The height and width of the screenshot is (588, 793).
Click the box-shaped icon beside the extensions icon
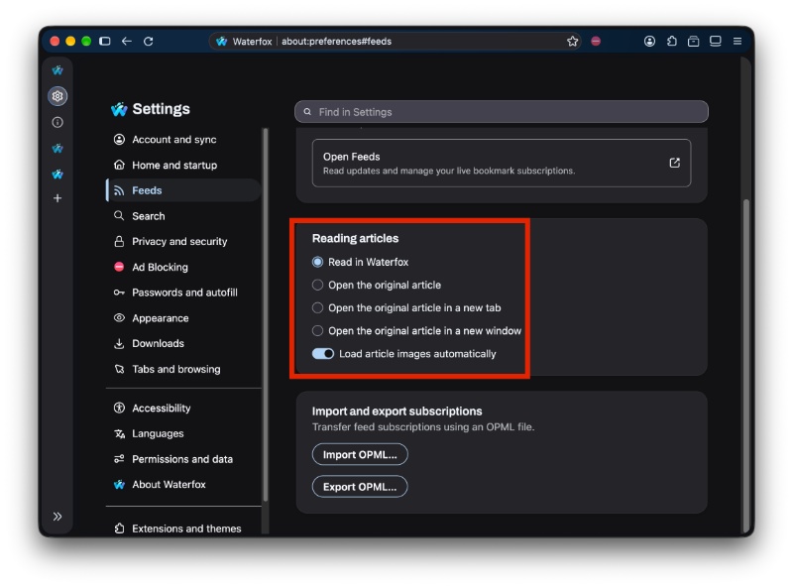693,41
